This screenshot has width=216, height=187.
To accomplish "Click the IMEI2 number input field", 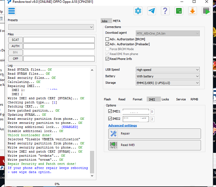I will click(136, 119).
